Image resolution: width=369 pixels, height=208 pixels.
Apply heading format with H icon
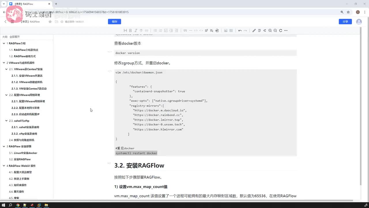(125, 31)
